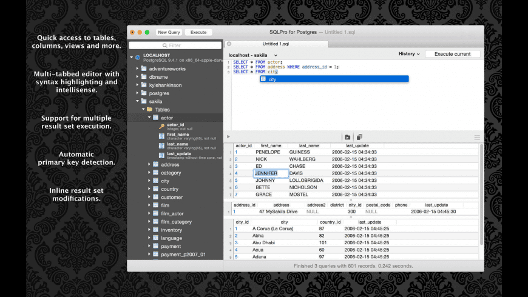Expand the dbname database
Image resolution: width=528 pixels, height=297 pixels.
pyautogui.click(x=137, y=77)
